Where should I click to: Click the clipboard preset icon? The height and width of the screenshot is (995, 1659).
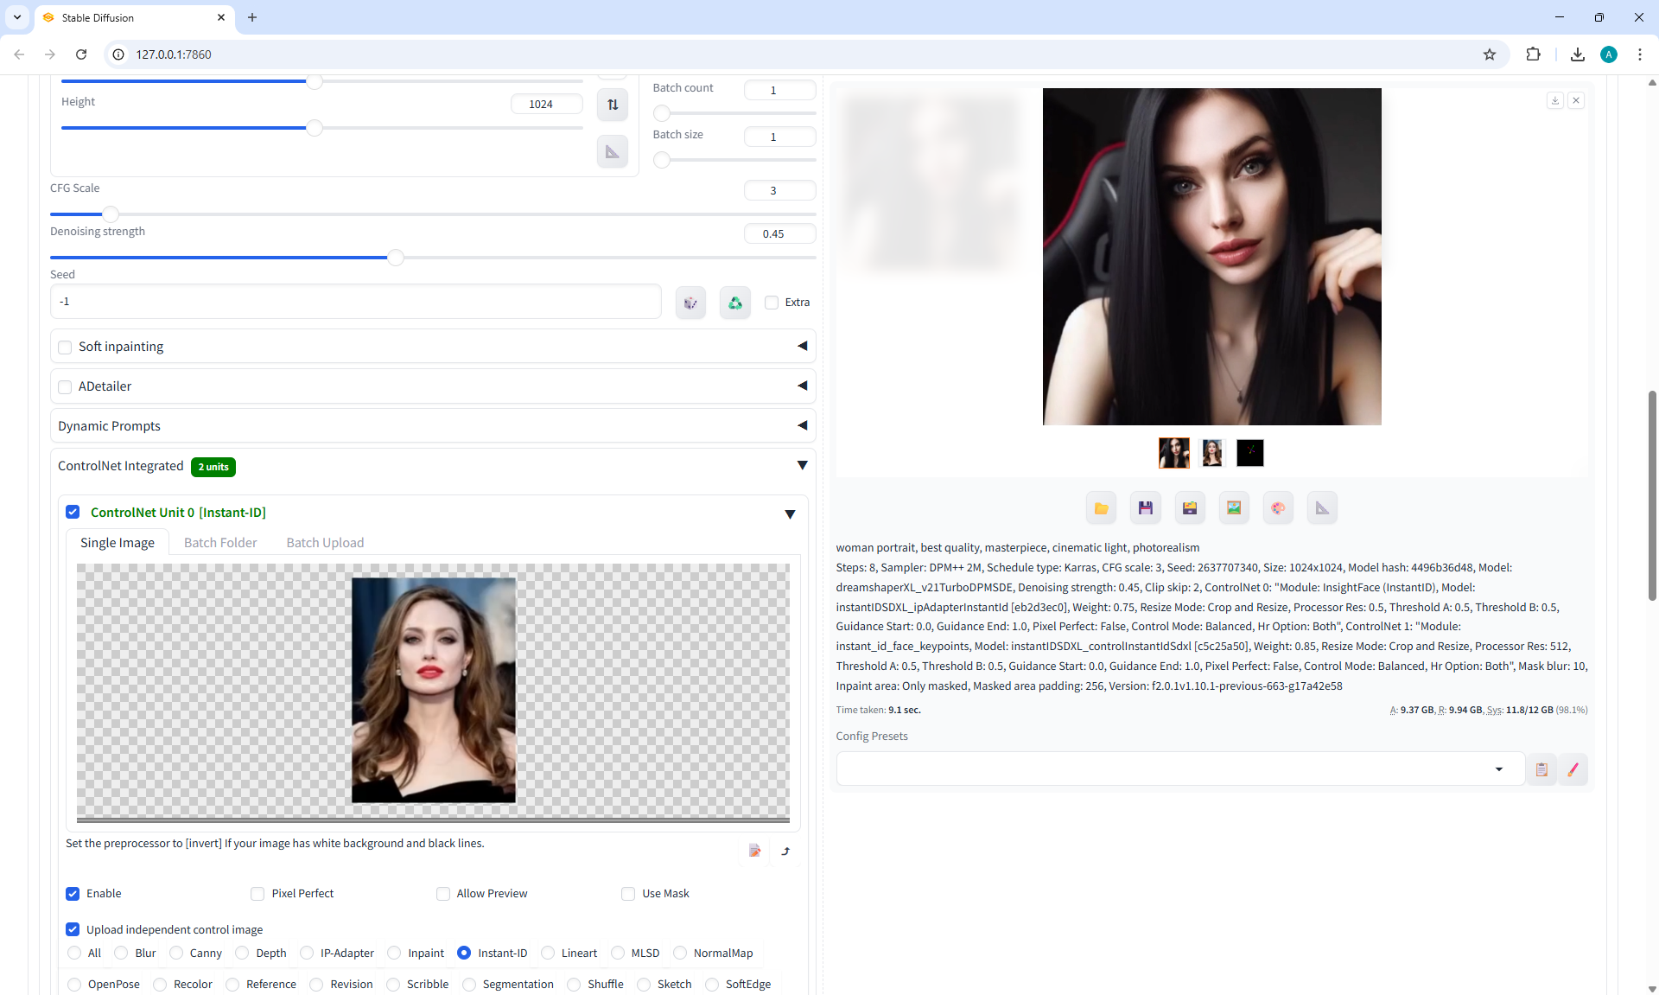[x=1541, y=769]
